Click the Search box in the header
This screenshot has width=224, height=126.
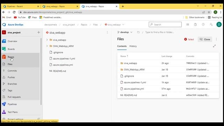point(165,24)
